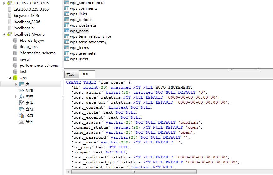The height and width of the screenshot is (175, 273).
Task: Expand the 192.168.0.187_3306 connection
Action: (4, 3)
